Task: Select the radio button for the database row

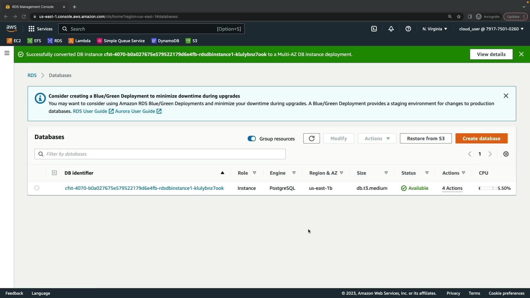Action: (x=37, y=188)
